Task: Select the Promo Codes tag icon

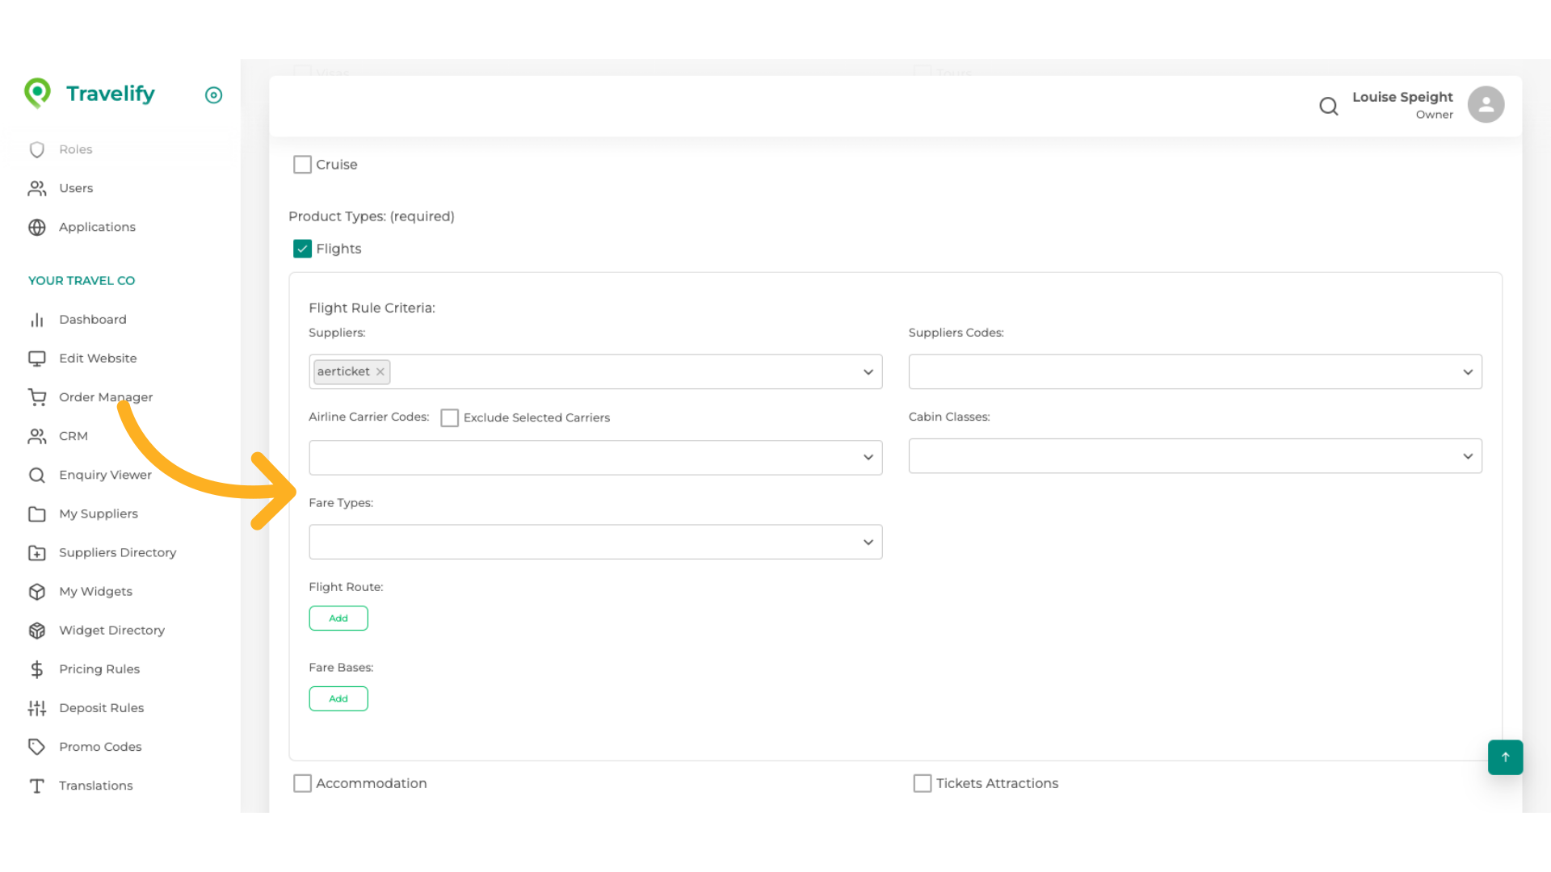Action: point(37,746)
